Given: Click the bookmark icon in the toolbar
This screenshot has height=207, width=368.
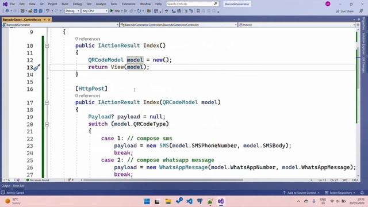Looking at the screenshot, I should click(198, 11).
